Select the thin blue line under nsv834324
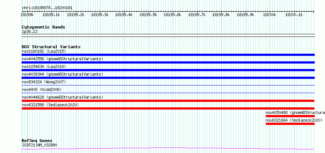Image resolution: width=325 pixels, height=153 pixels. (168, 85)
